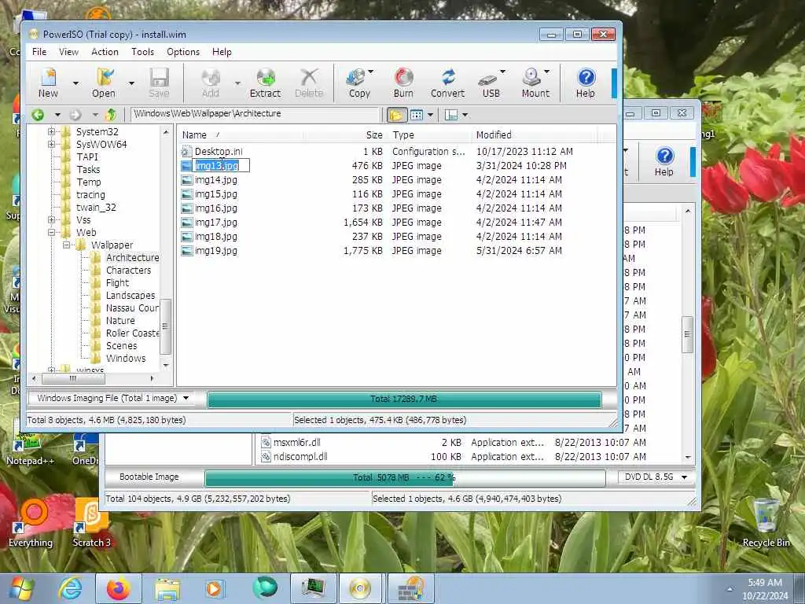Expand the Vss folder in tree
The width and height of the screenshot is (805, 604).
[x=51, y=220]
